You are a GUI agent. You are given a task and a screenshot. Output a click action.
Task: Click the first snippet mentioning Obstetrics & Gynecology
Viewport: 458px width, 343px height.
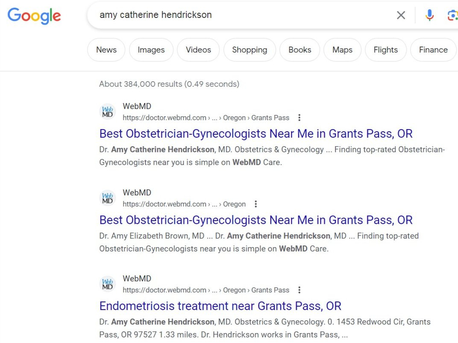point(272,156)
